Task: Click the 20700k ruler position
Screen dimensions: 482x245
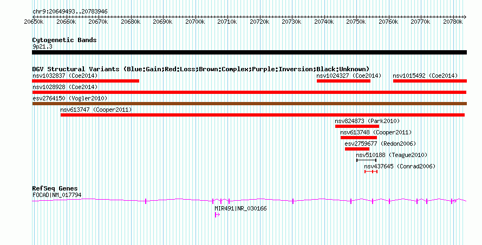Action: tap(195, 22)
